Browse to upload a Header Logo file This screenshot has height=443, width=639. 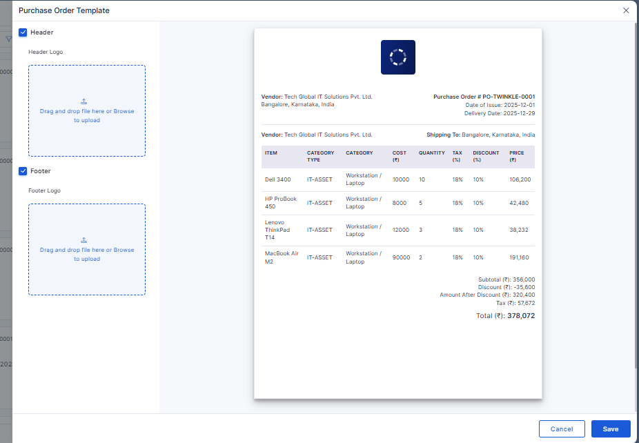[124, 111]
